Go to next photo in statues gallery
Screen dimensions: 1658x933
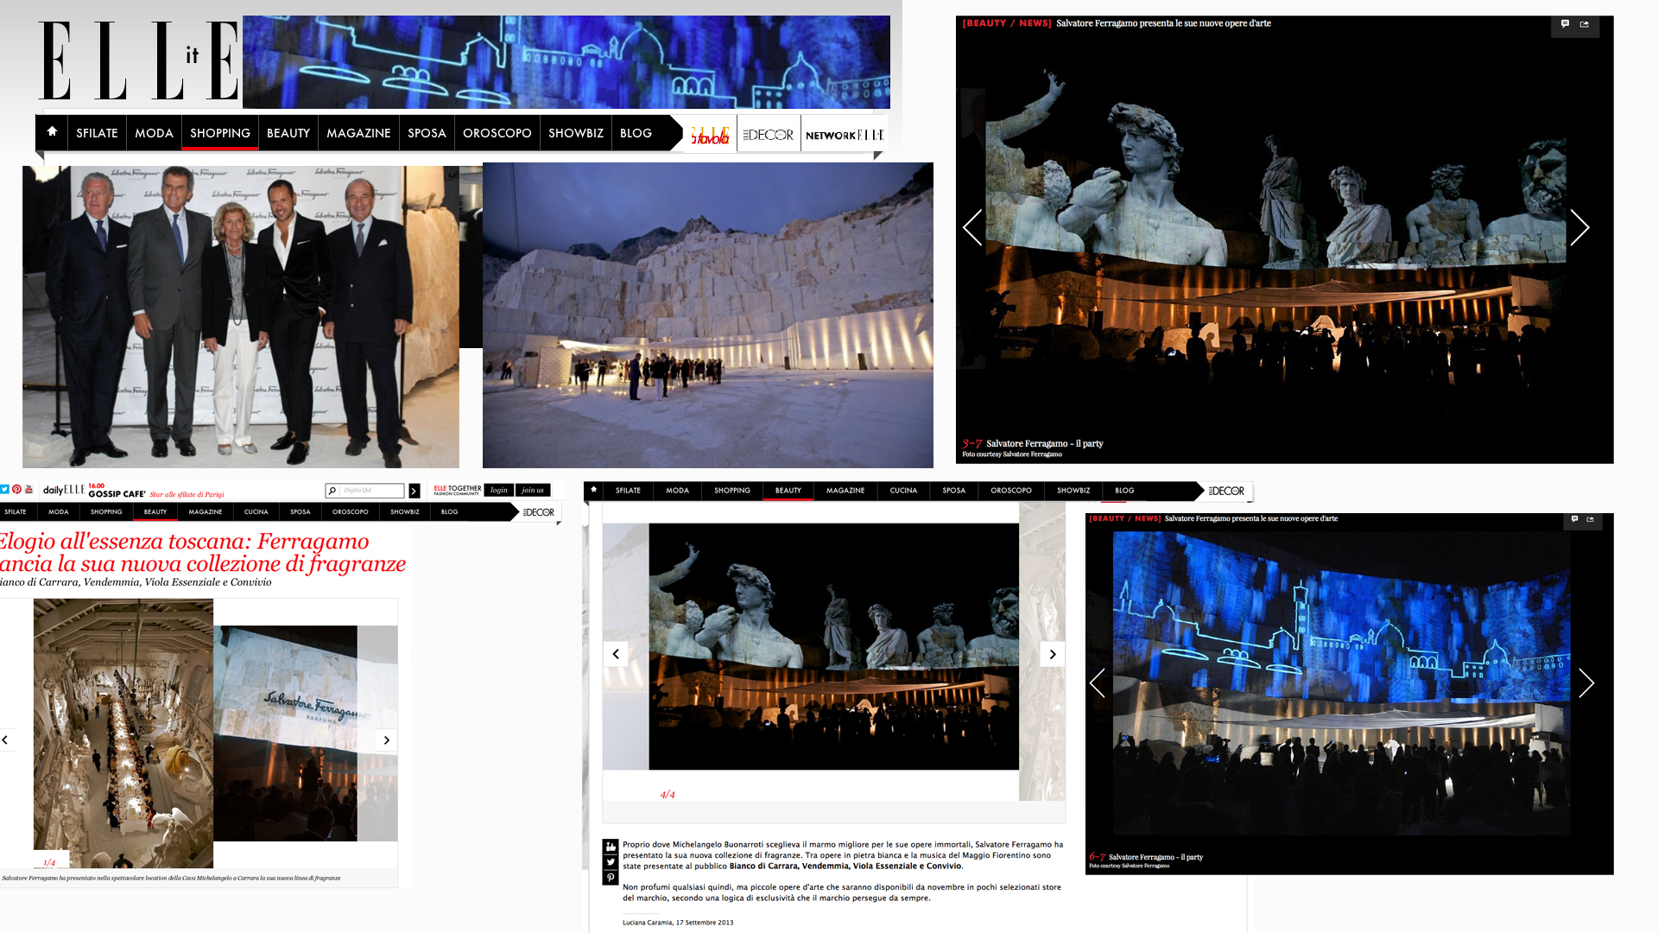pos(1579,228)
